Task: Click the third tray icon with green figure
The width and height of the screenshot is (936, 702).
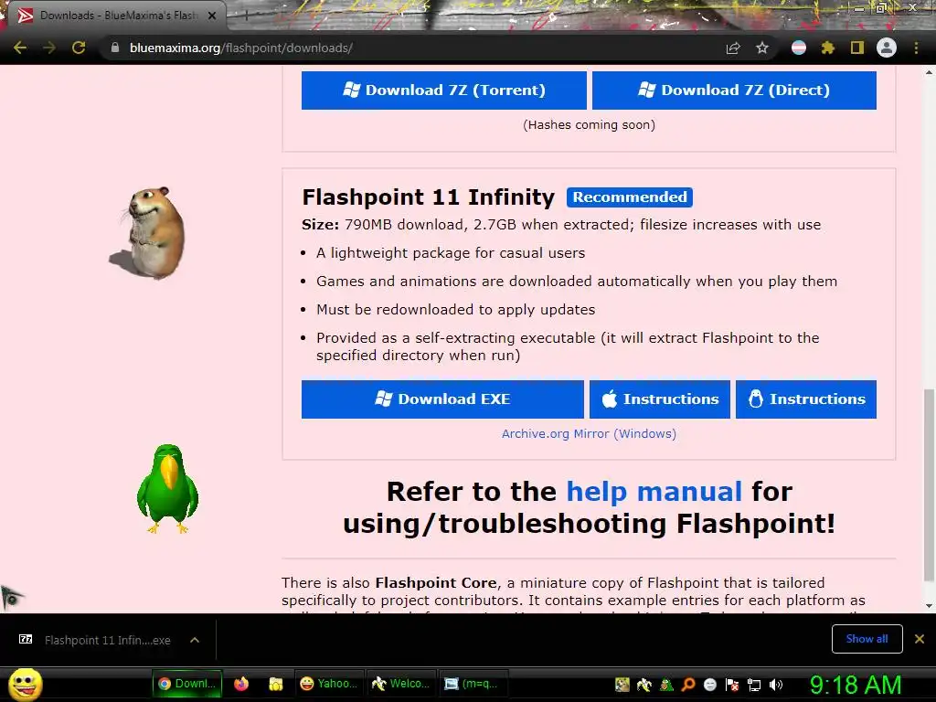Action: [666, 685]
